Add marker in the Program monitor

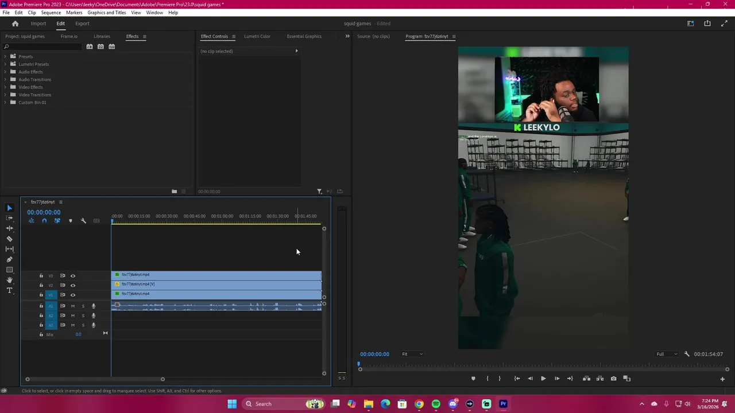click(x=473, y=379)
